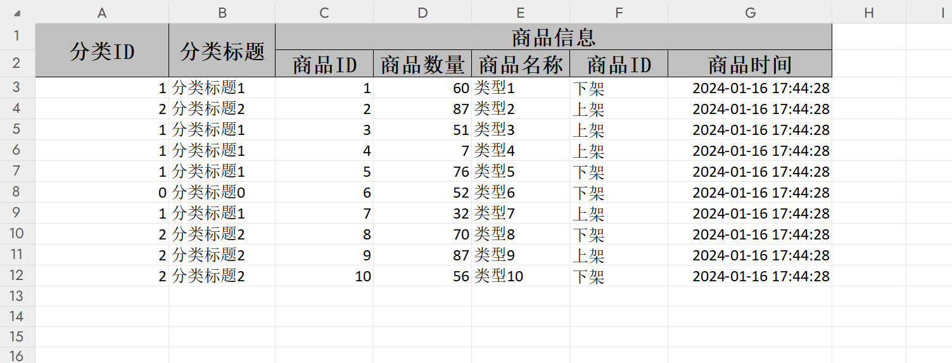Select column D header
This screenshot has width=952, height=363.
422,12
